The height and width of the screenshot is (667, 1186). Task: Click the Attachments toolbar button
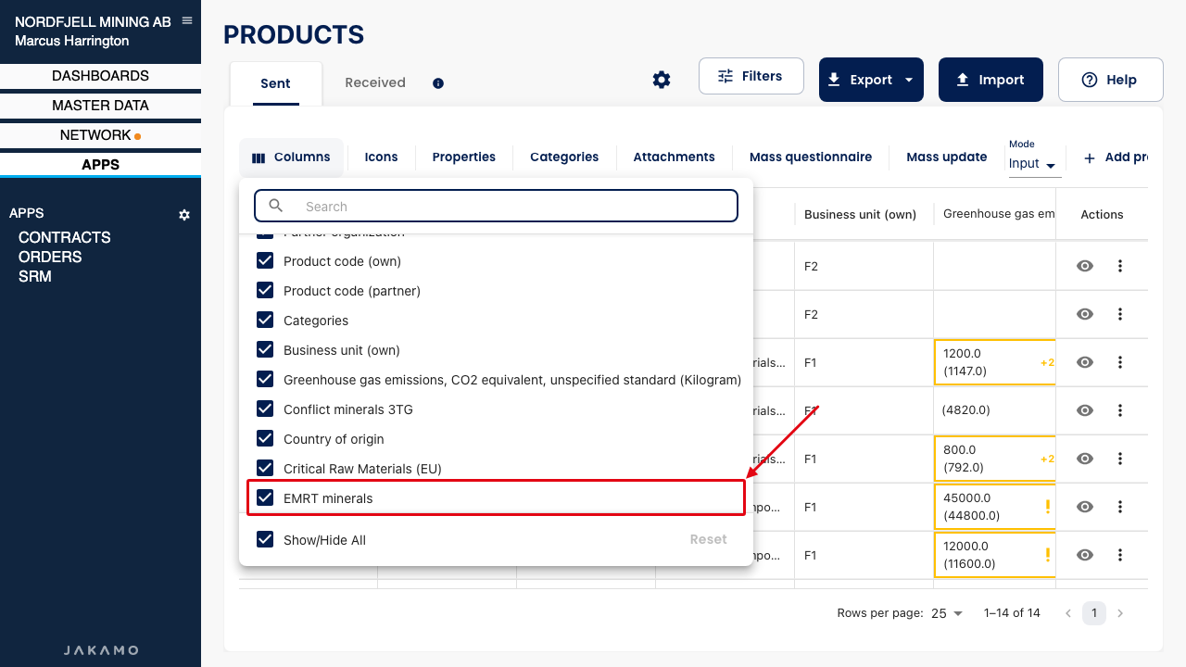(x=674, y=157)
